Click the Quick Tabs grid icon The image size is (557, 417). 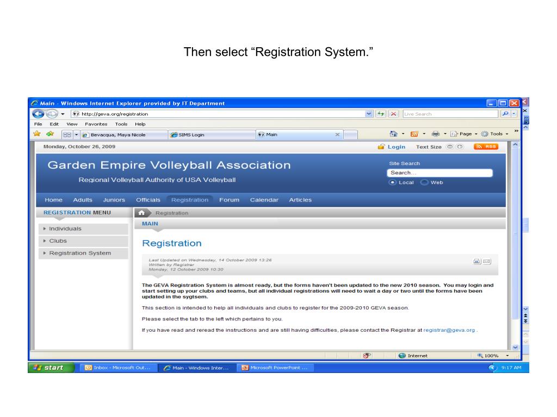pos(67,135)
